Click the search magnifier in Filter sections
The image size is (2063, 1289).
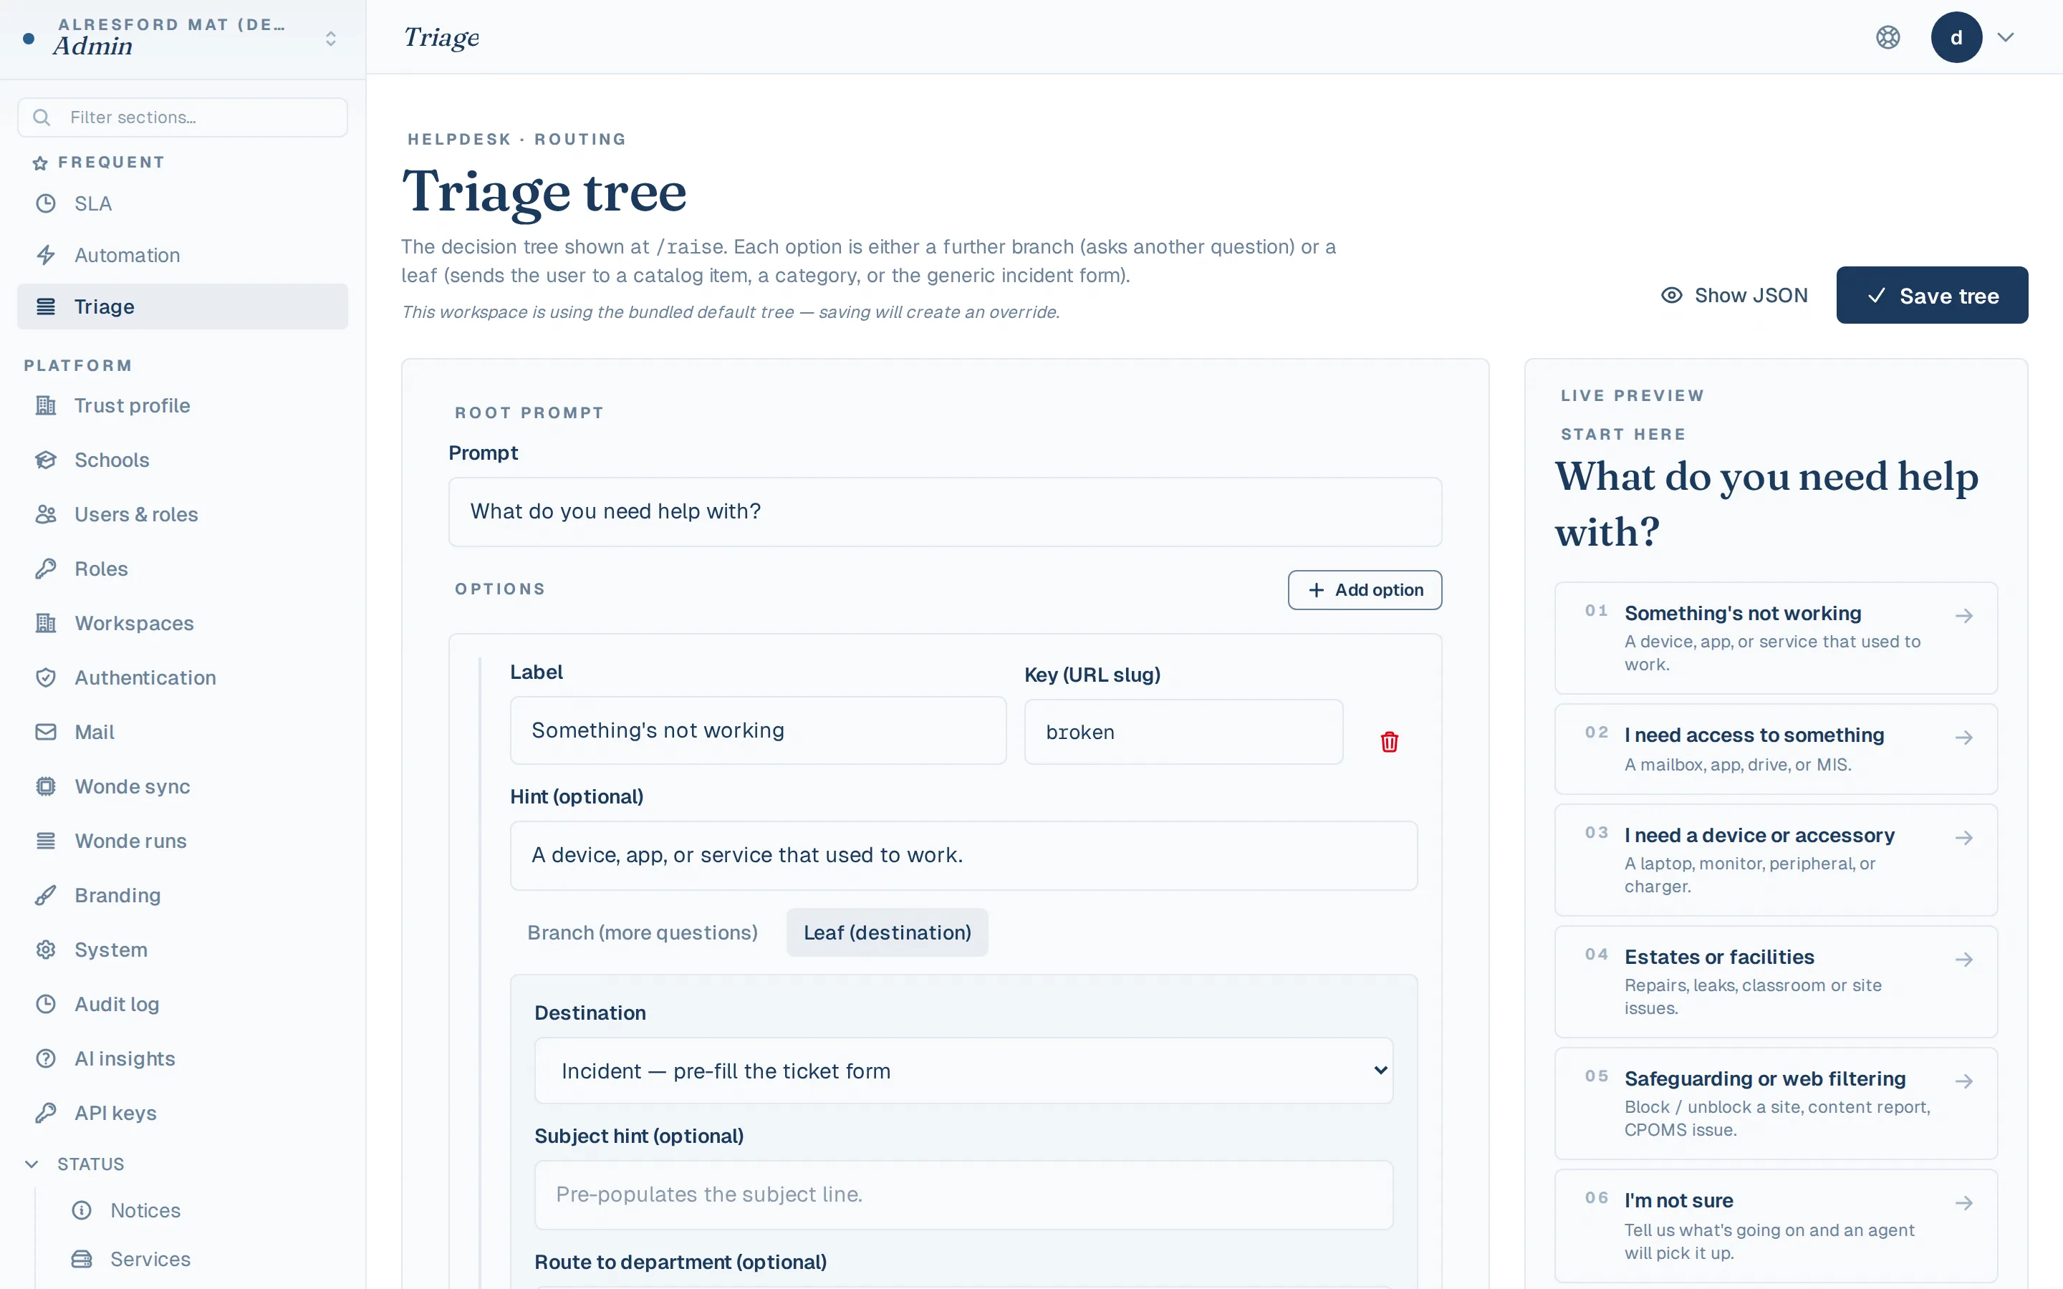42,117
